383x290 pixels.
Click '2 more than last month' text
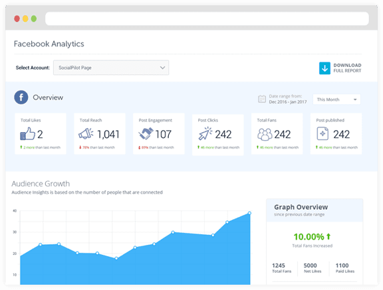tap(42, 147)
